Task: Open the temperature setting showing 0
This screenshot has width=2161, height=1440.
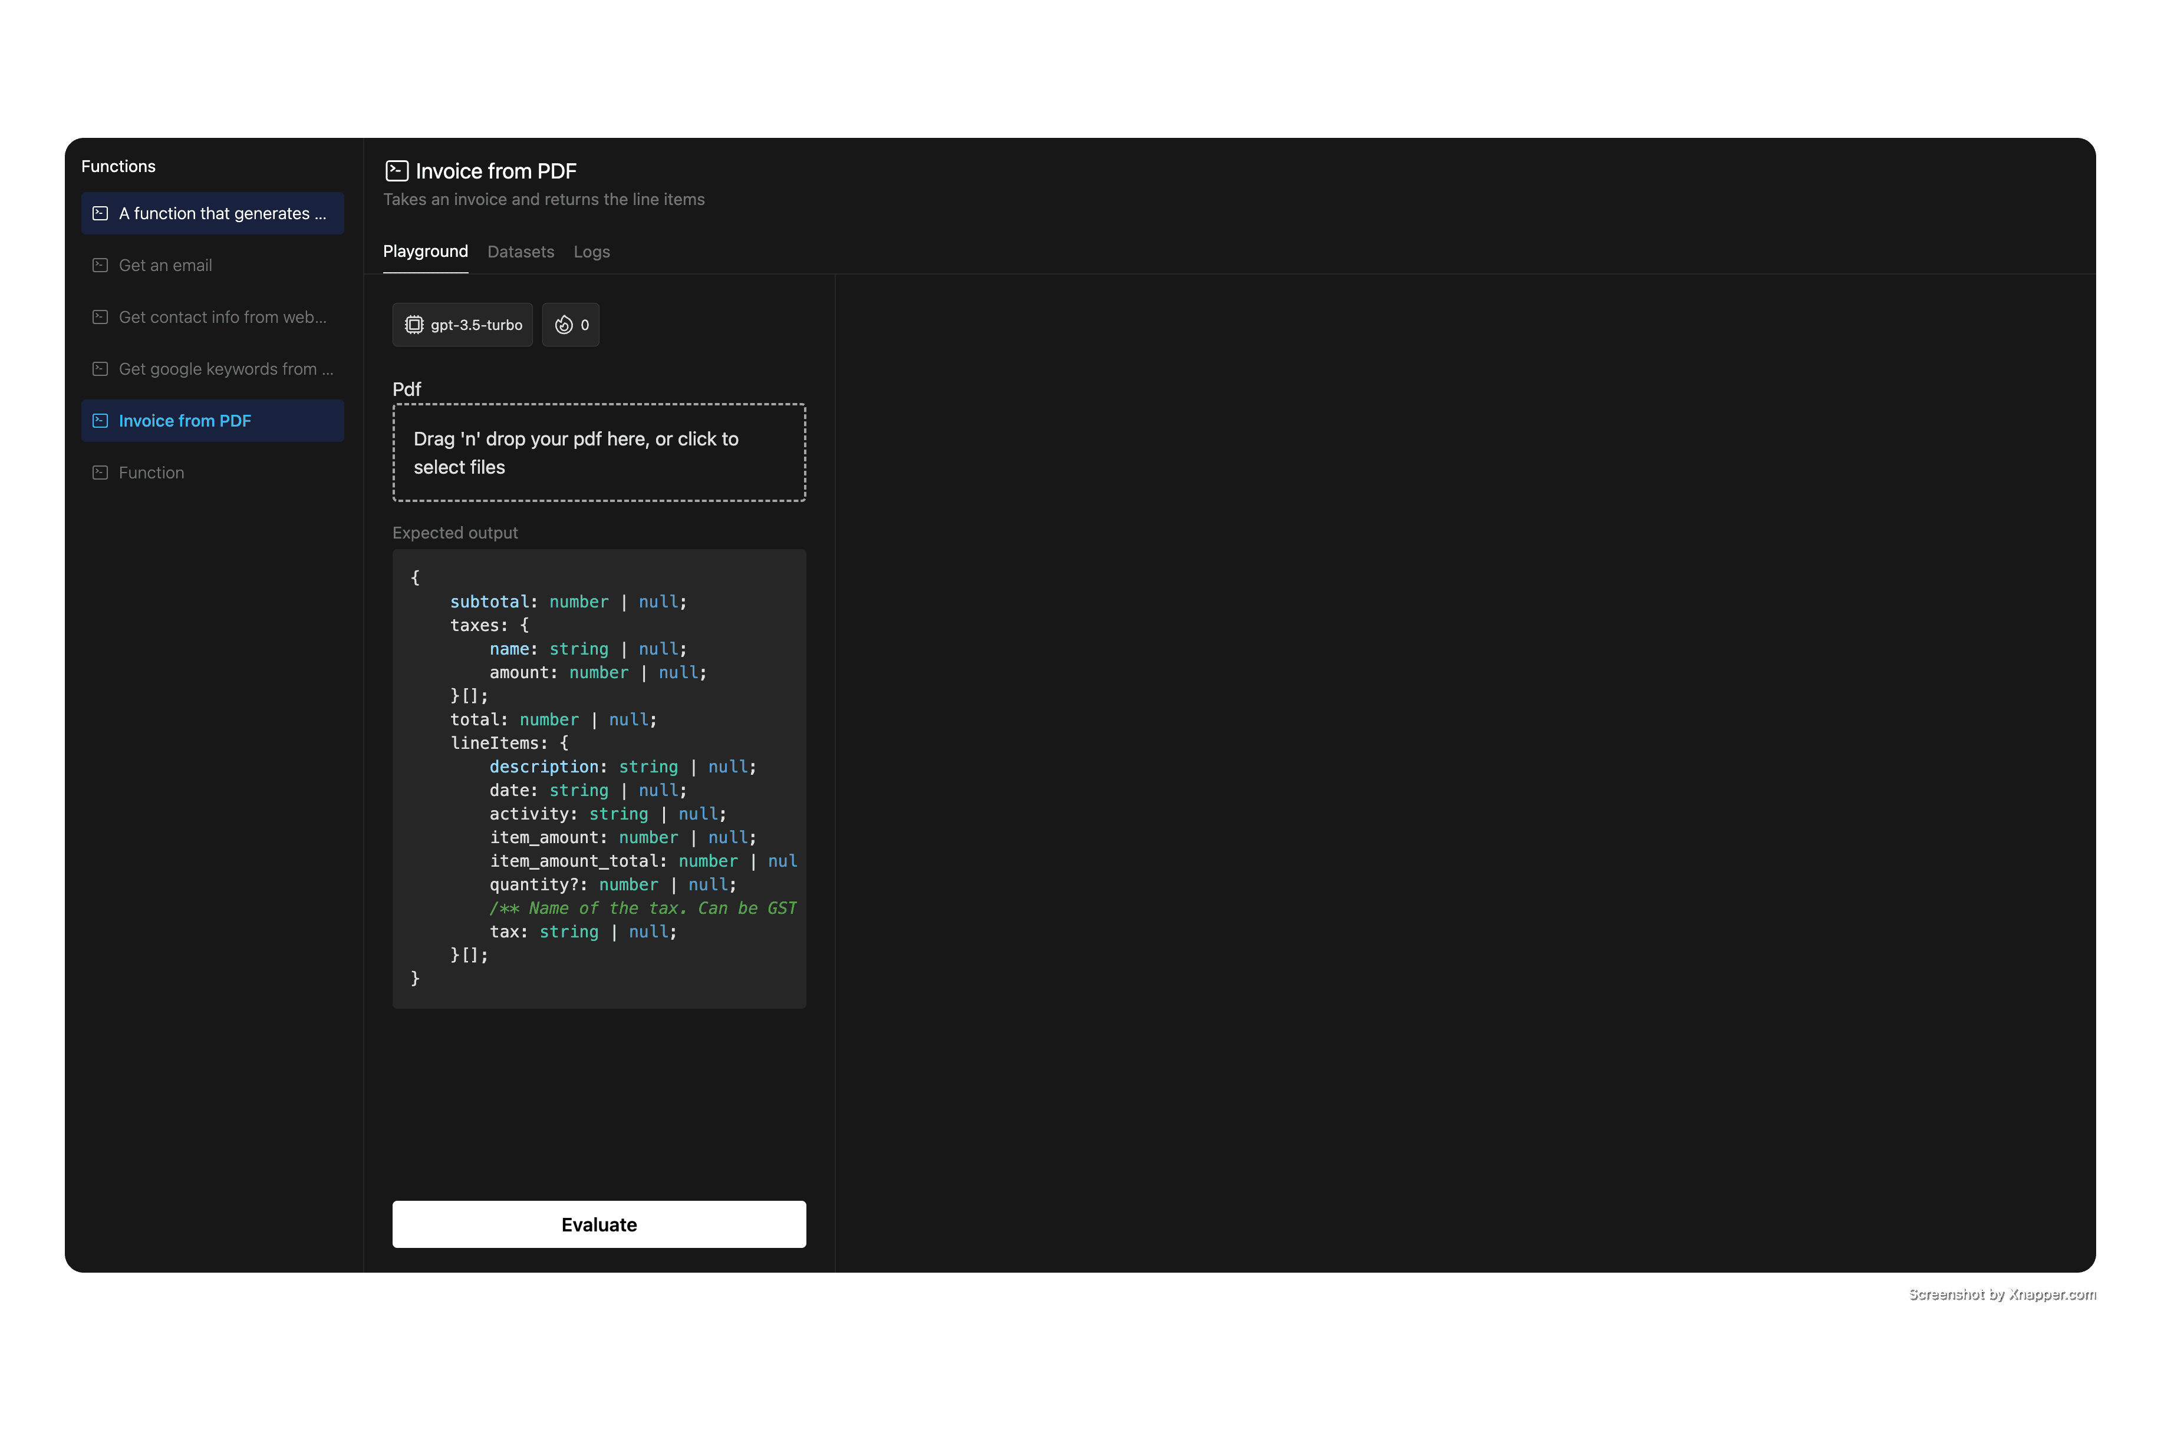Action: point(571,325)
